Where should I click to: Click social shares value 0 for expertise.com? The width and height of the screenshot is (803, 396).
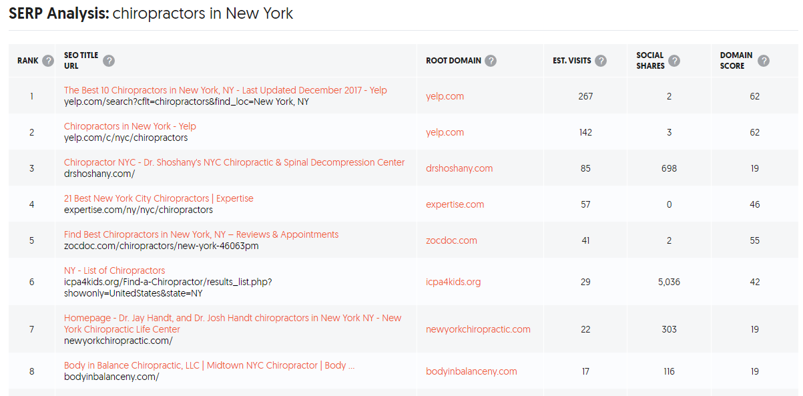(x=669, y=204)
